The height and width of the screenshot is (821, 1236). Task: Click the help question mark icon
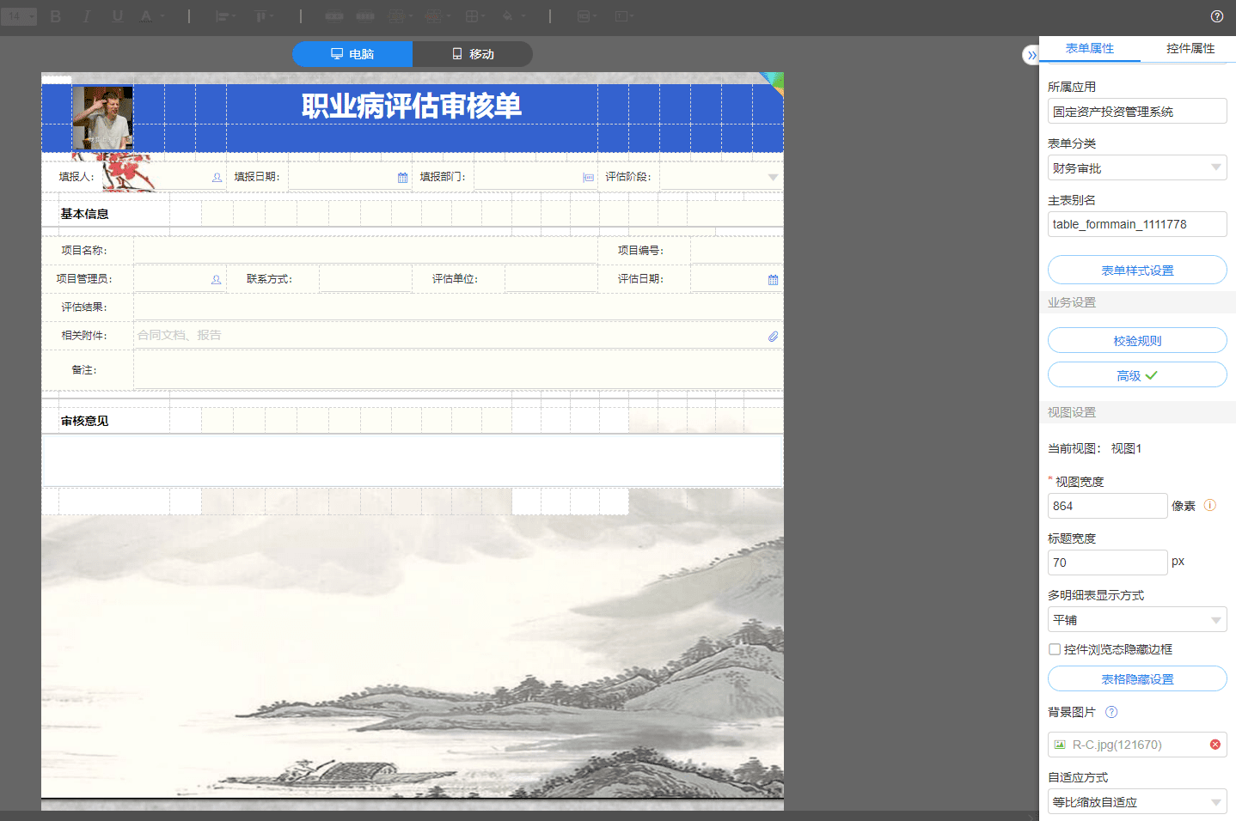click(x=1217, y=16)
